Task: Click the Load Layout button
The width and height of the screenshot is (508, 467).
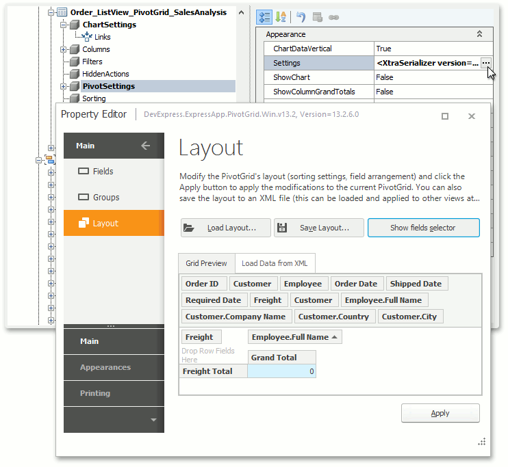Action: point(225,228)
